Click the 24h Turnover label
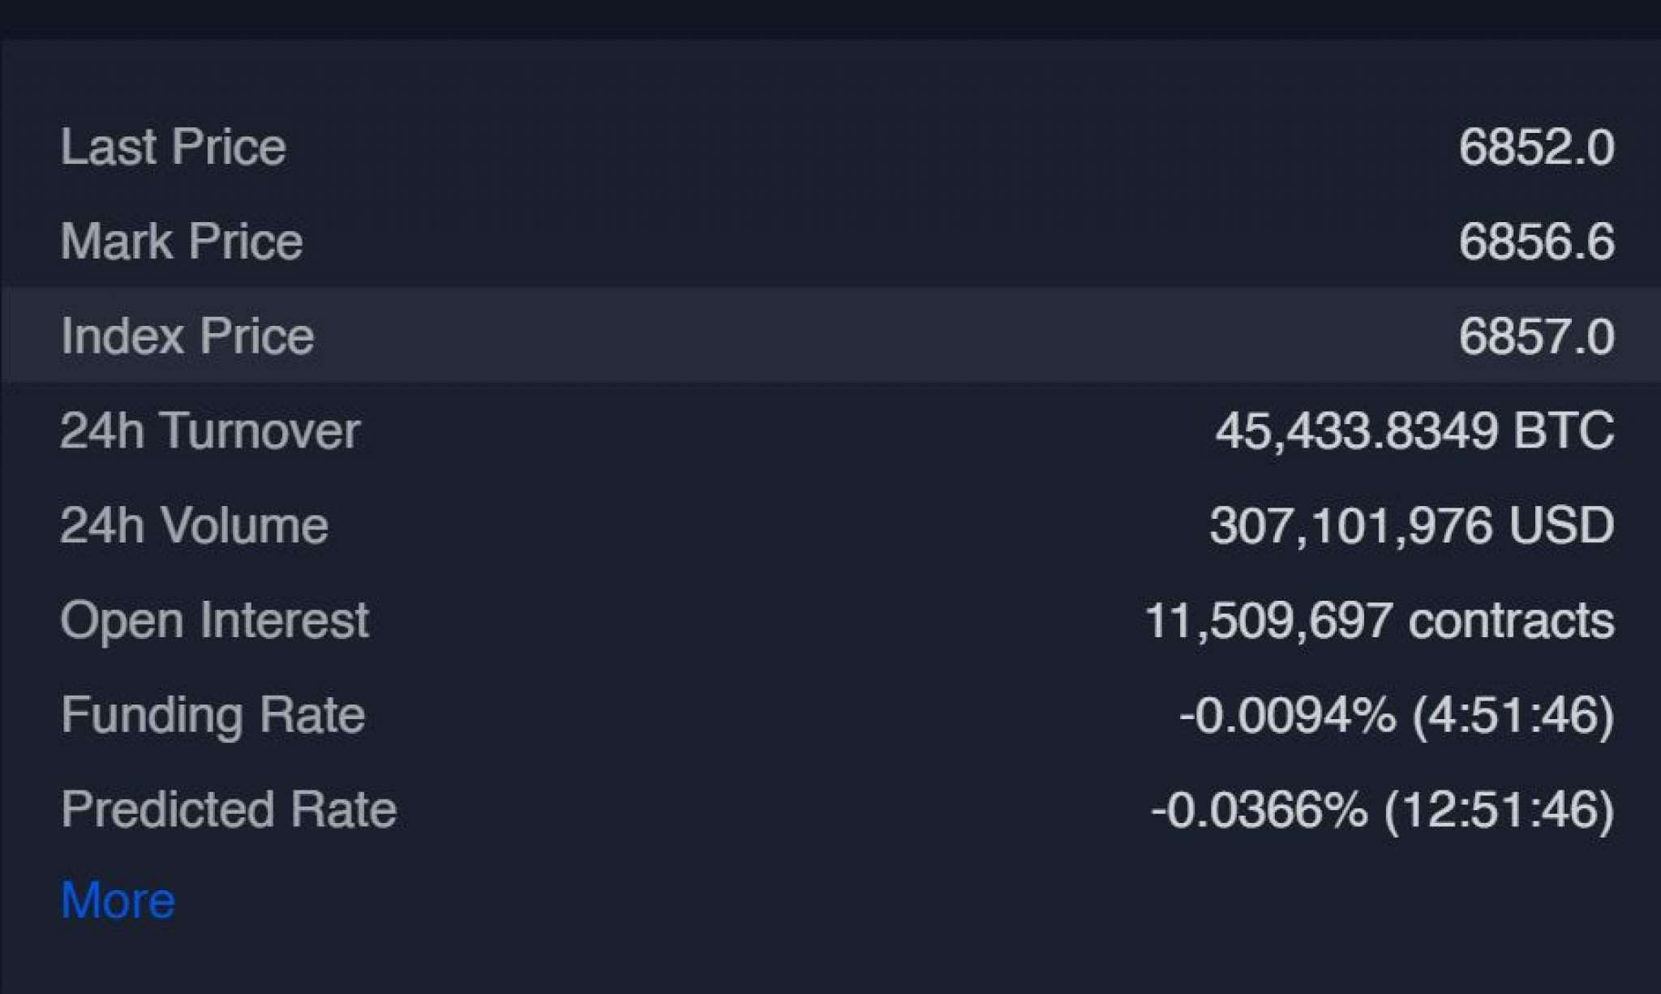 (x=209, y=431)
